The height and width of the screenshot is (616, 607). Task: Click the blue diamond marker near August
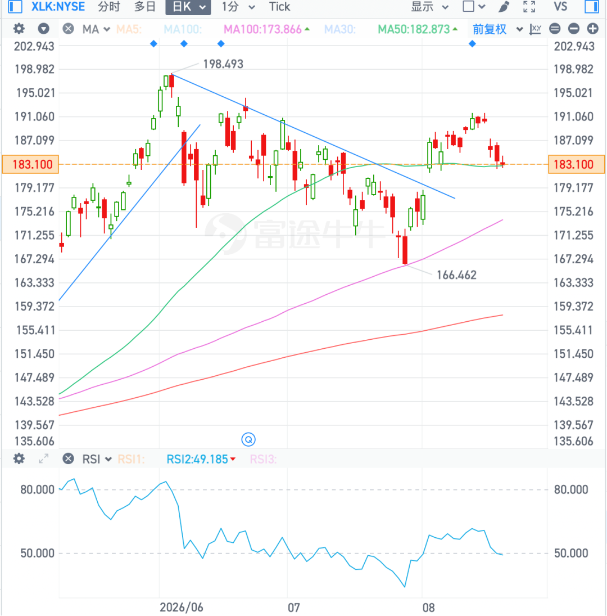(473, 44)
